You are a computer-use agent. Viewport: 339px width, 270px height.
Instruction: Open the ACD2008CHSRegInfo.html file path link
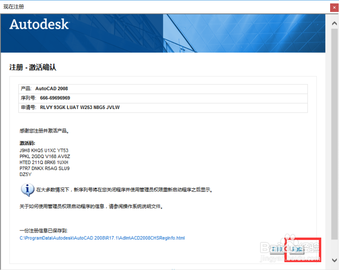[102, 238]
